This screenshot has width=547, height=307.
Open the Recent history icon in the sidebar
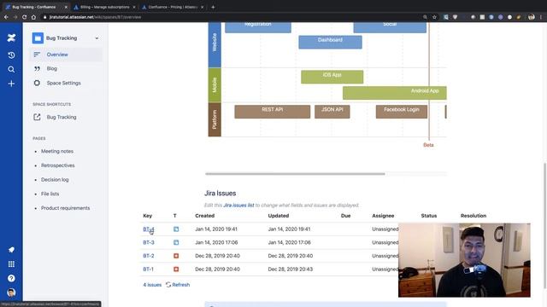(11, 55)
